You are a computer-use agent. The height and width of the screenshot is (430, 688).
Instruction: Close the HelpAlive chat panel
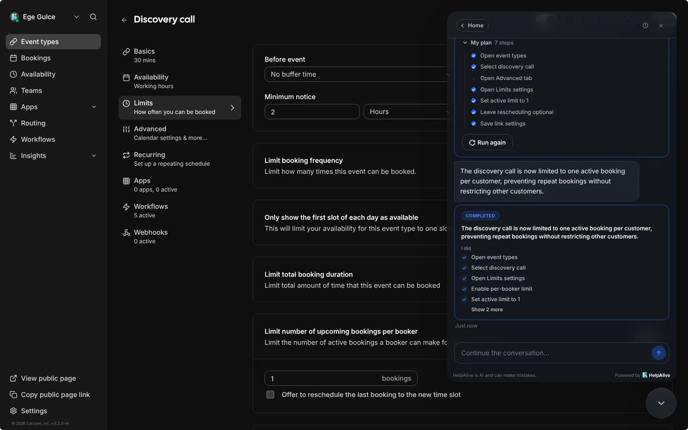point(661,25)
